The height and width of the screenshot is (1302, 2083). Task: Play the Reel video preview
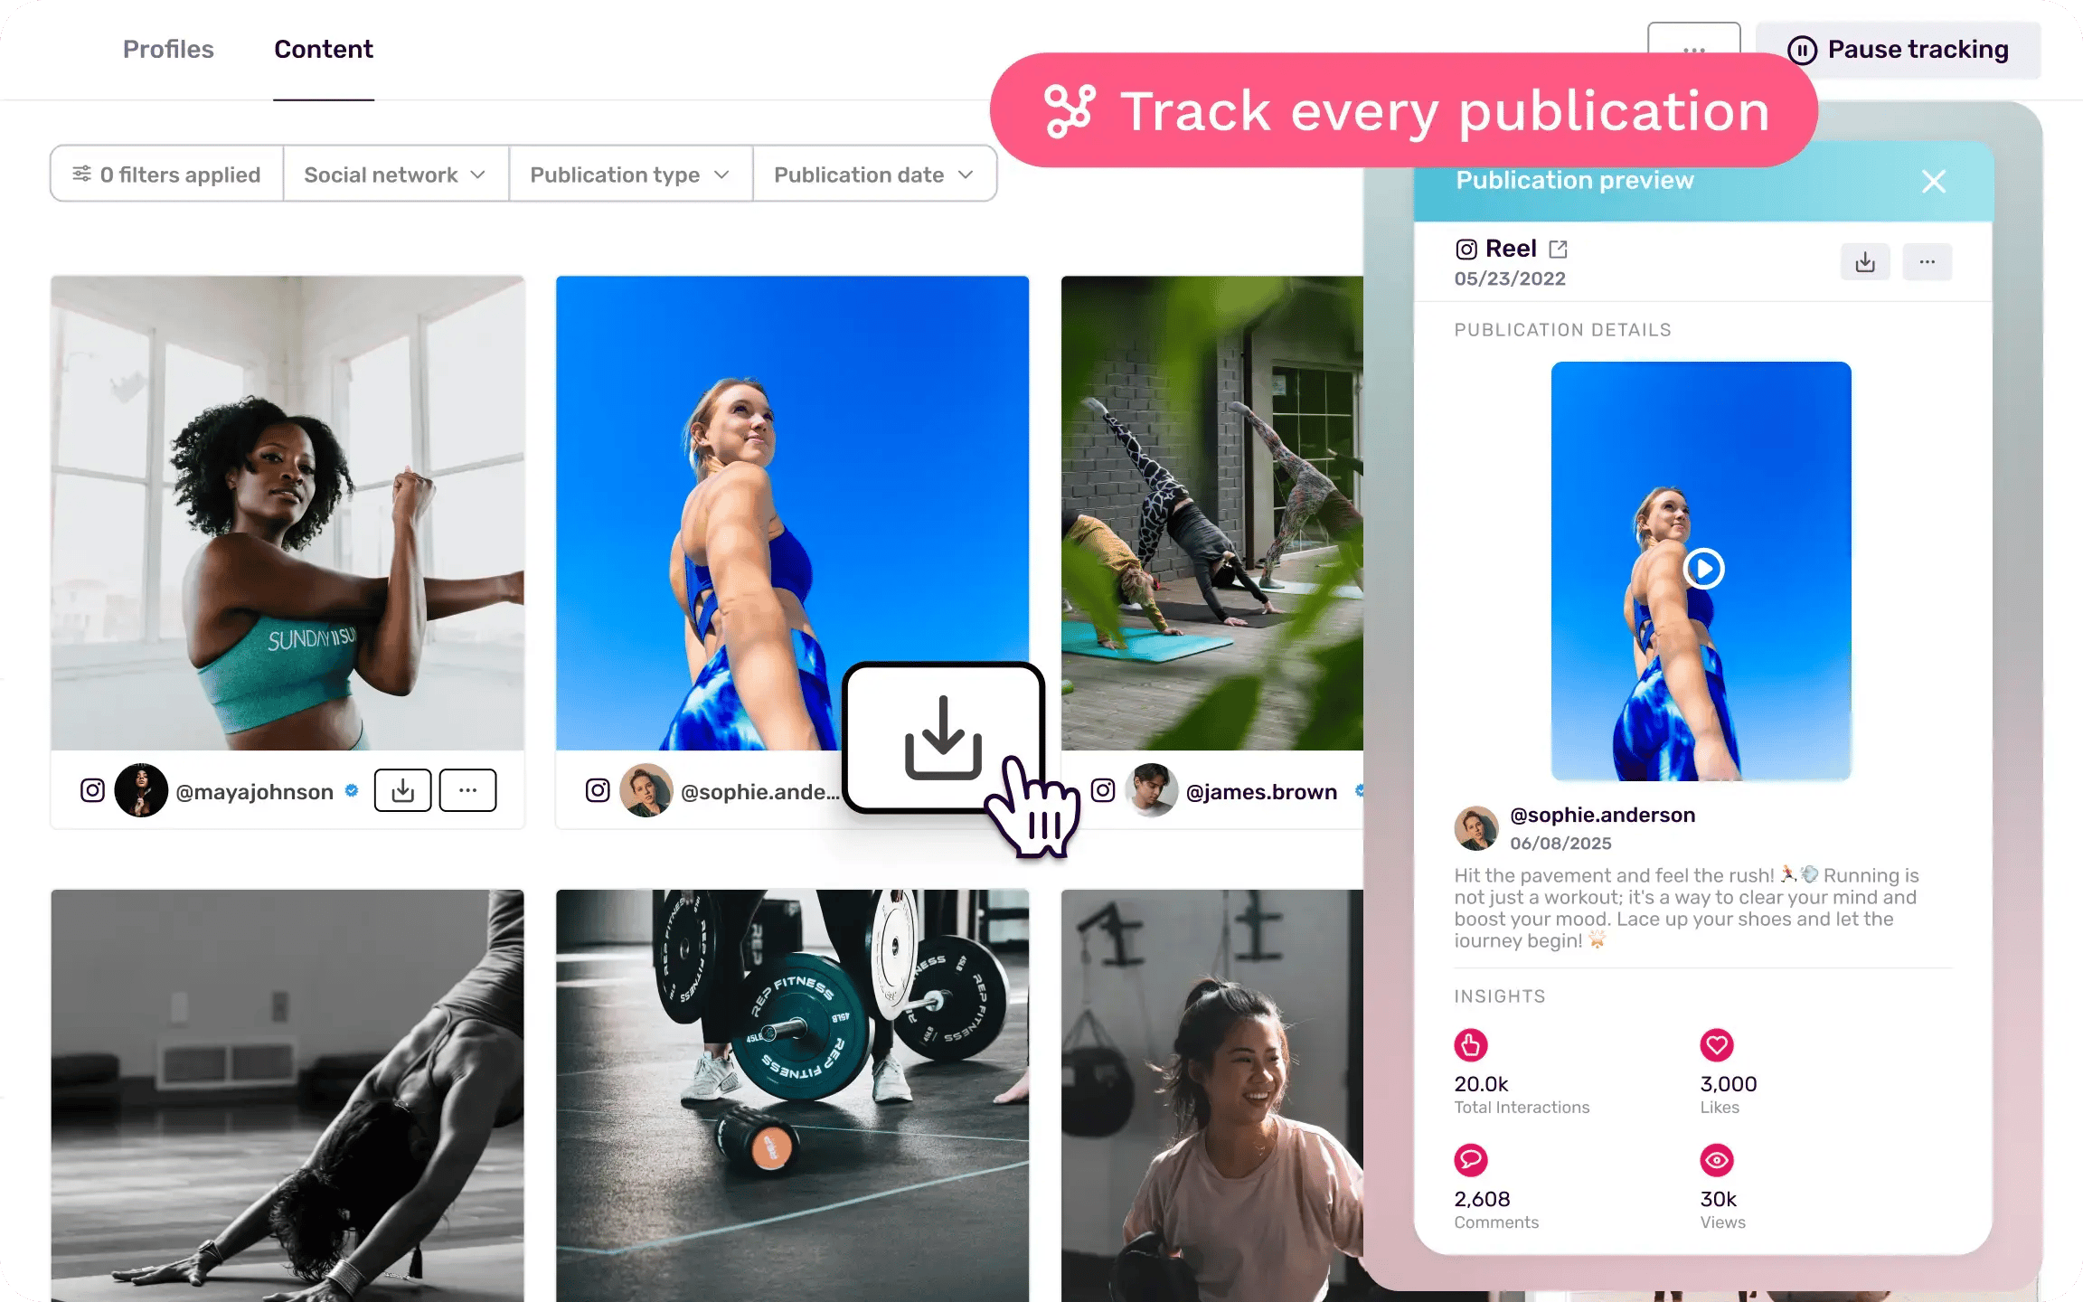click(1703, 569)
